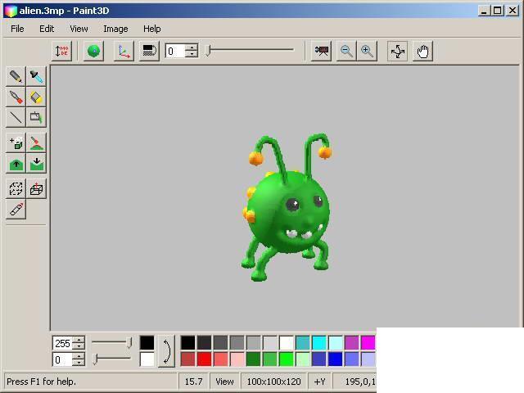Image resolution: width=524 pixels, height=393 pixels.
Task: Click the zoom in magnifier
Action: 367,51
